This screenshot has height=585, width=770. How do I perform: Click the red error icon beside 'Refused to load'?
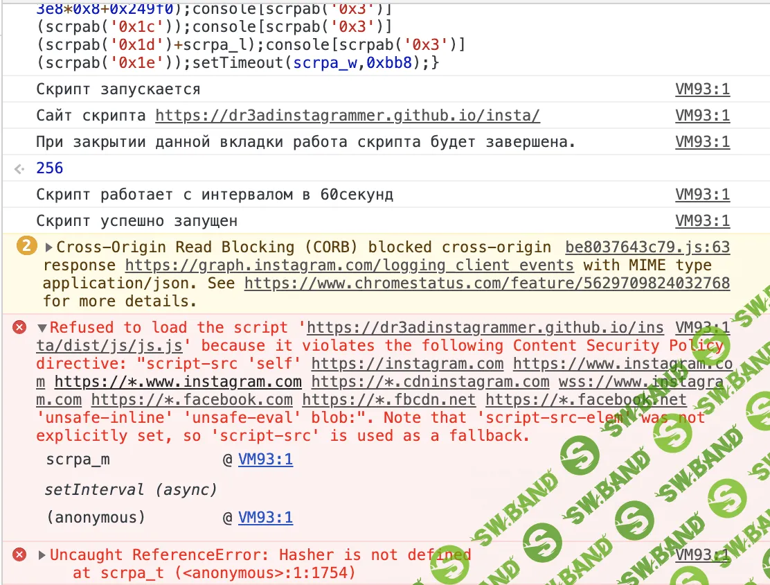coord(20,328)
